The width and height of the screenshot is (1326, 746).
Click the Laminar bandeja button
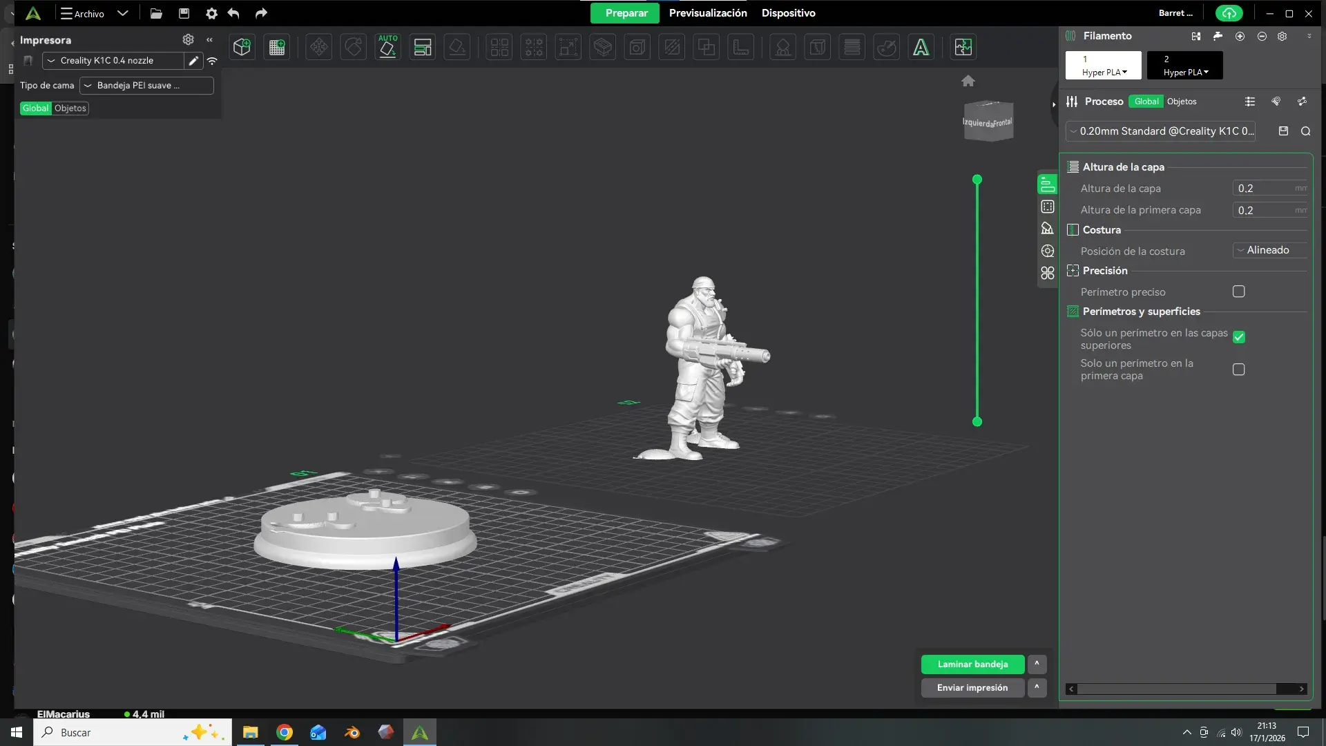tap(972, 664)
